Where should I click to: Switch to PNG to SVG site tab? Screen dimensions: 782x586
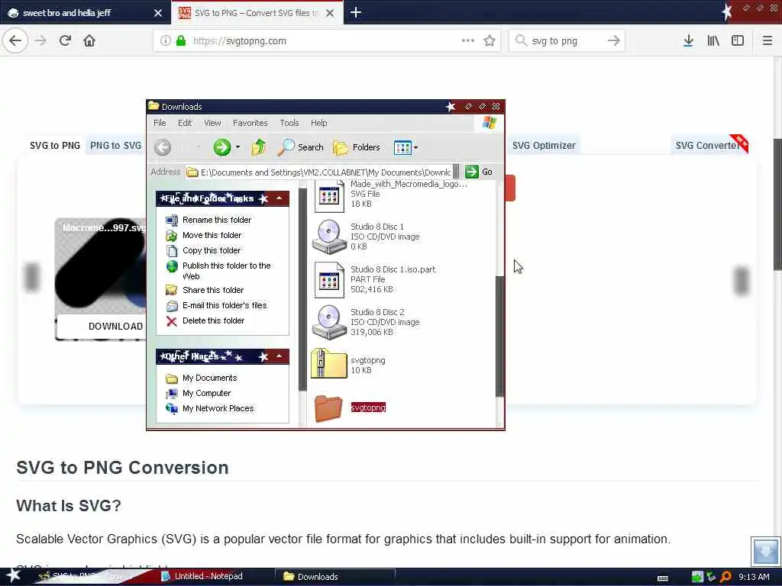116,146
